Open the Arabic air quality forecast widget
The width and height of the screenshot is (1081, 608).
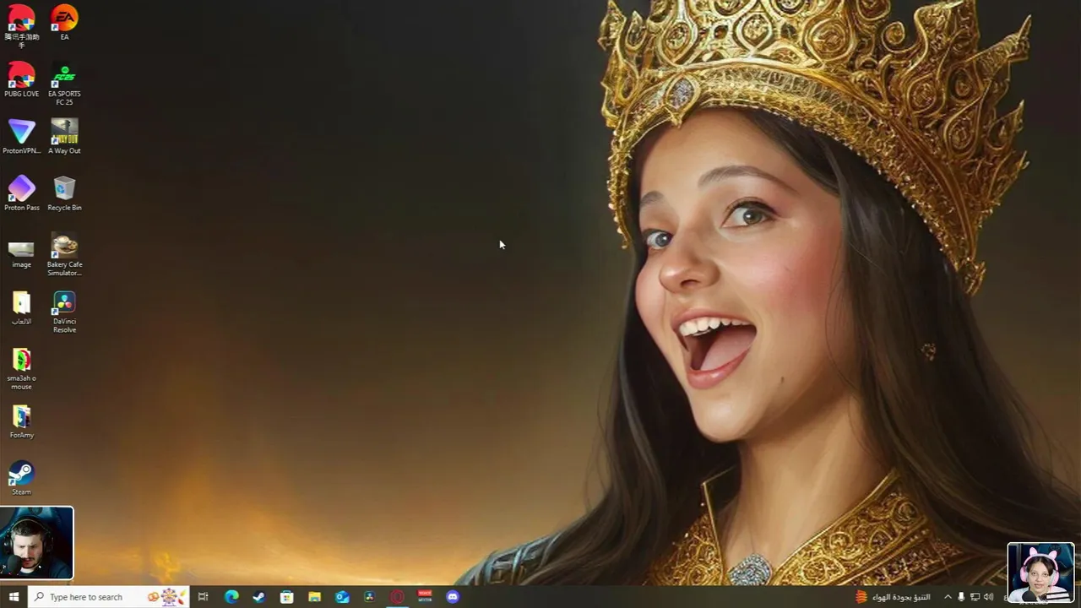893,597
